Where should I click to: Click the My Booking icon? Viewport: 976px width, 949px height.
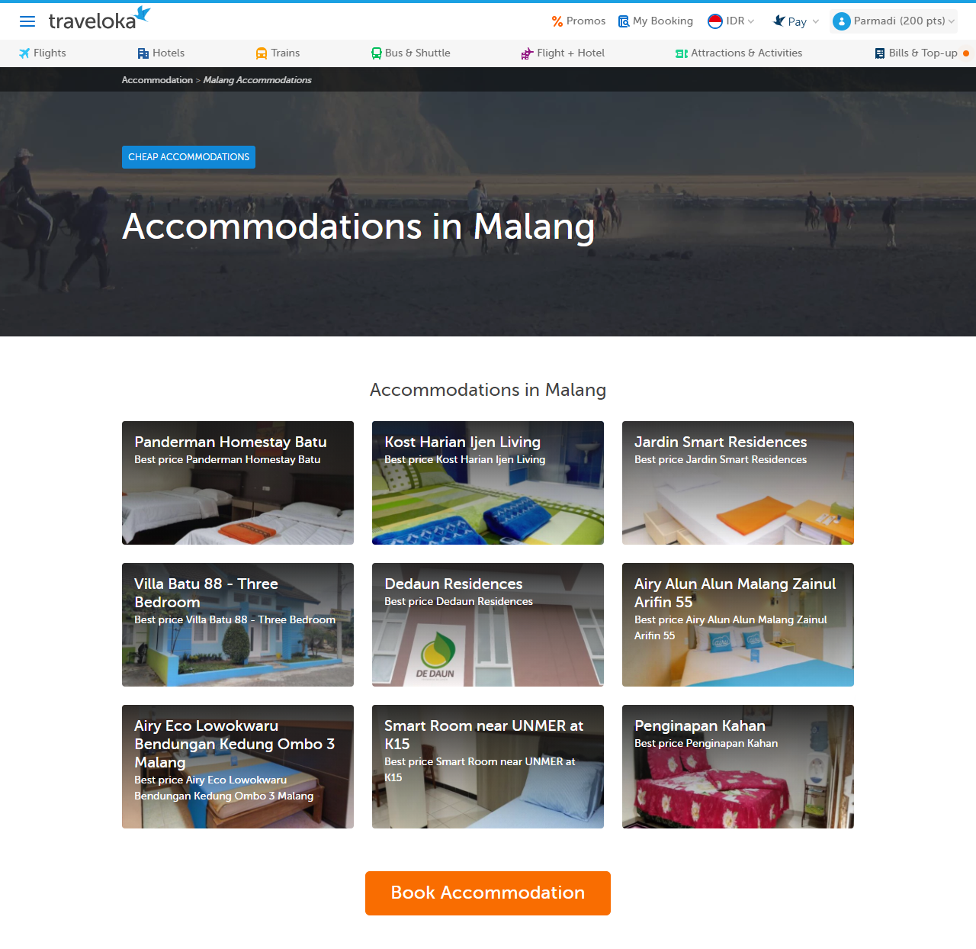point(624,21)
